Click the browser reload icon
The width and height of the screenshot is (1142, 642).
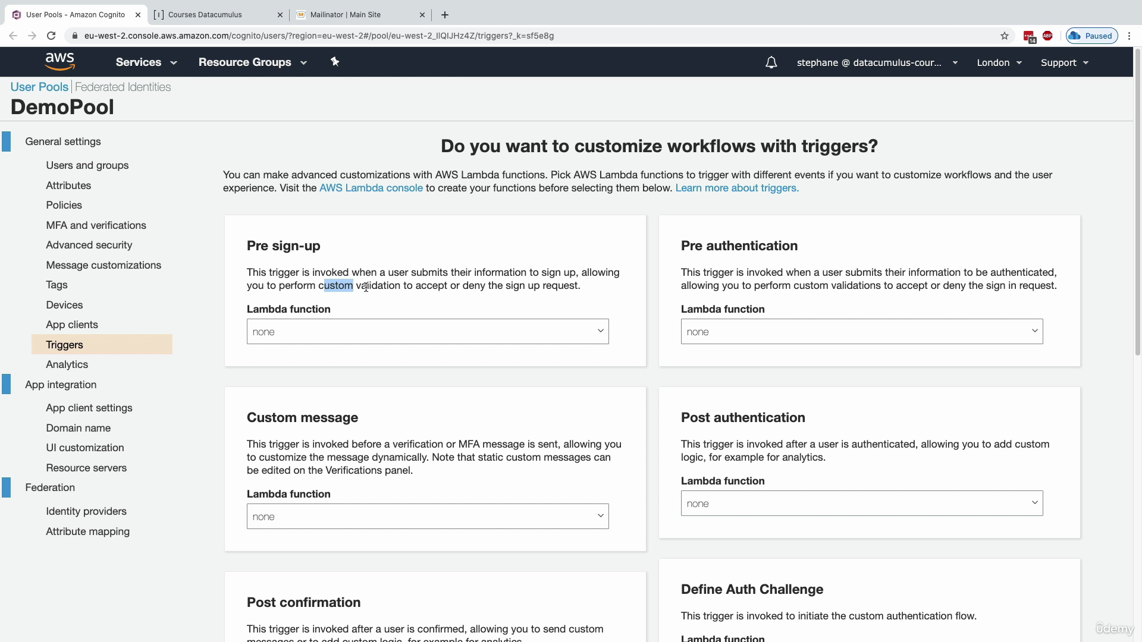tap(51, 36)
